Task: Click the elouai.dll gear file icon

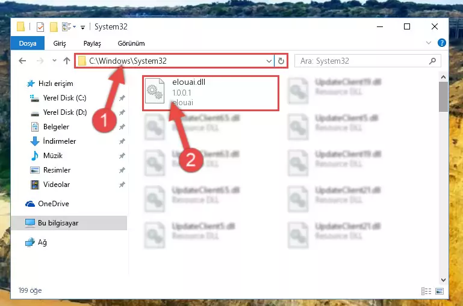Action: click(155, 91)
